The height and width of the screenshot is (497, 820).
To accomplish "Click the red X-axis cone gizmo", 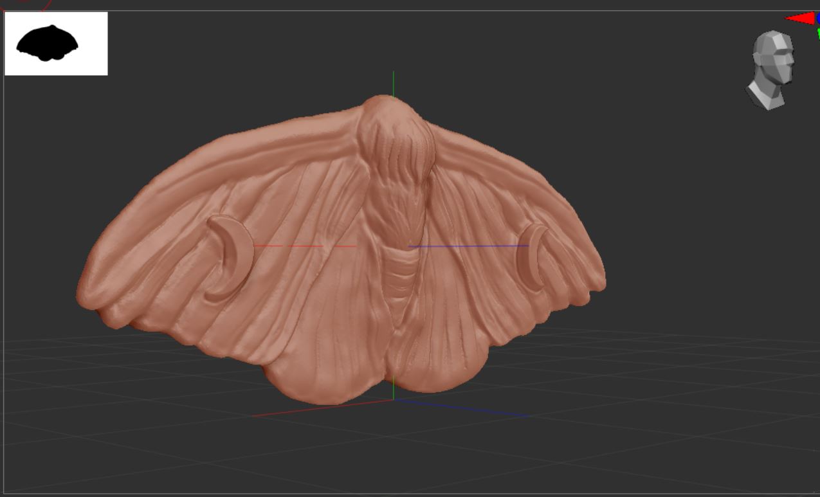I will (x=800, y=19).
